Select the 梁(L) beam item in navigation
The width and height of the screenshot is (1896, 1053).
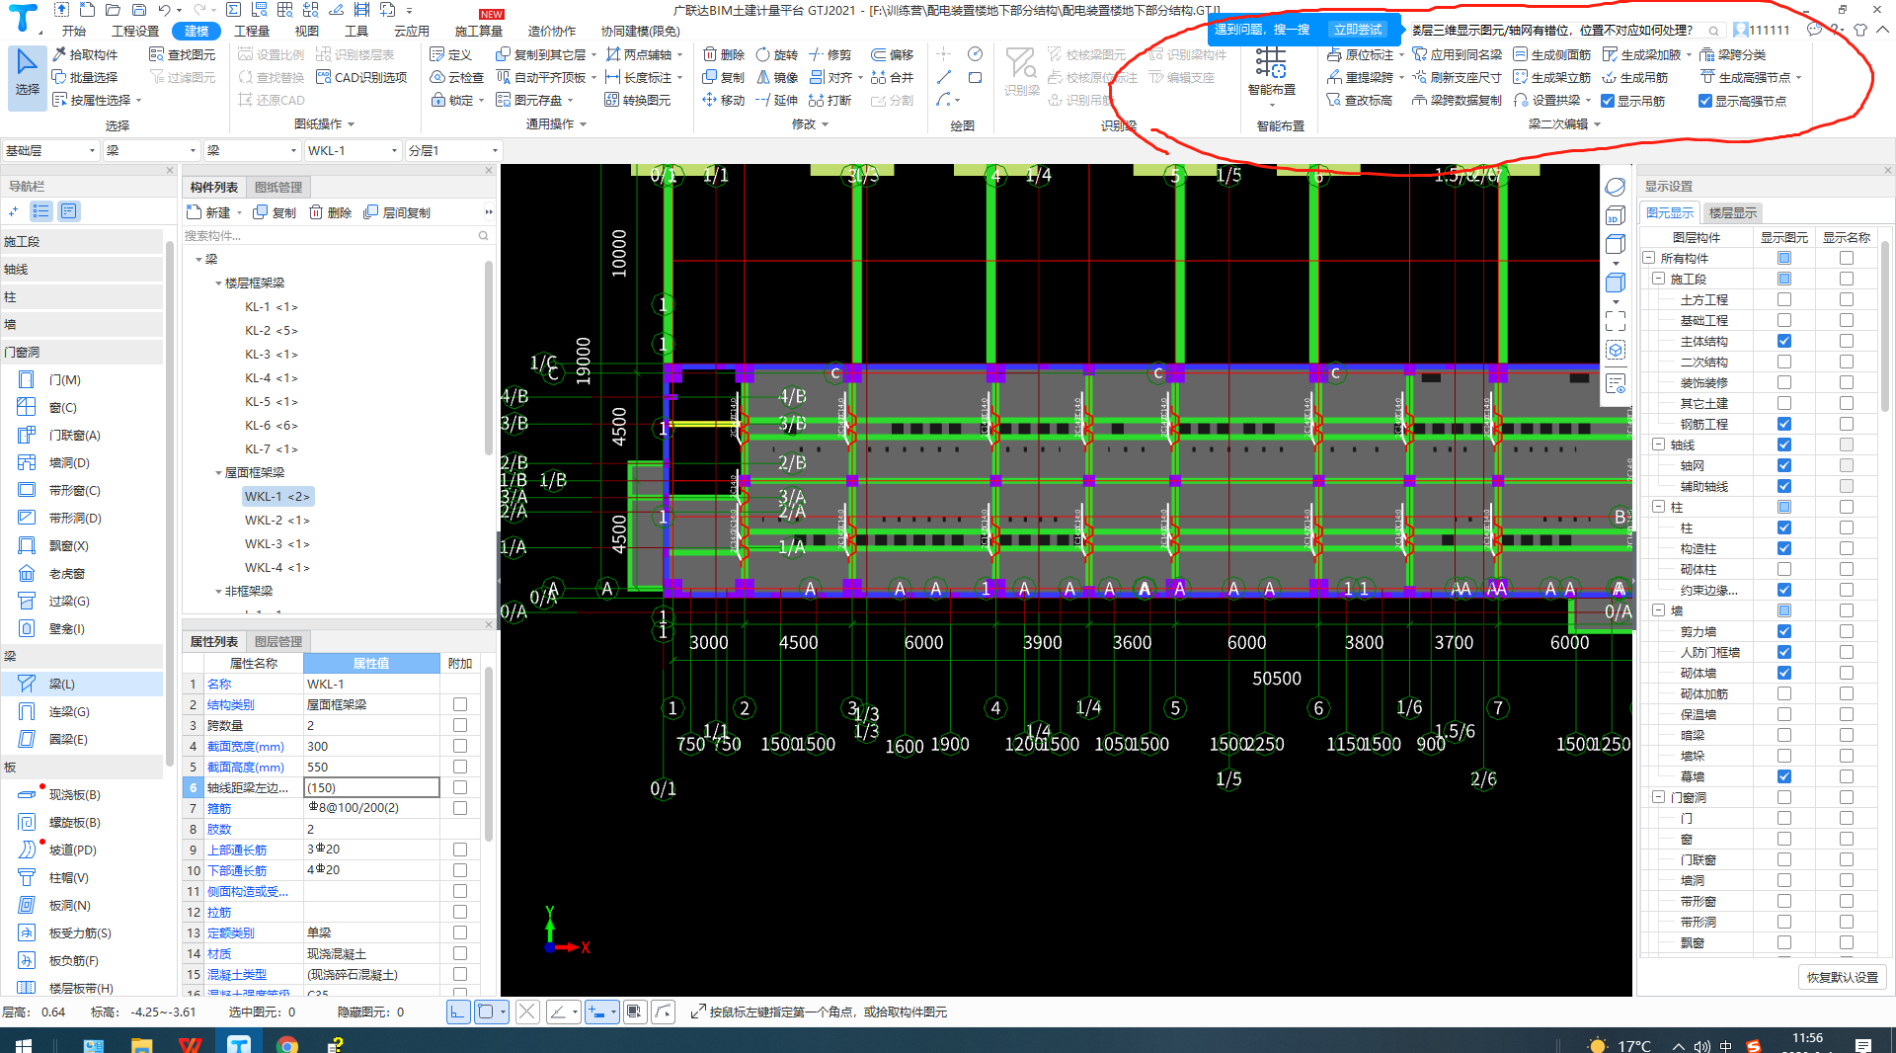pos(81,684)
